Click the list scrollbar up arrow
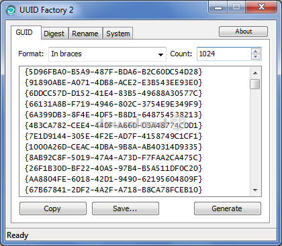 [x=255, y=73]
